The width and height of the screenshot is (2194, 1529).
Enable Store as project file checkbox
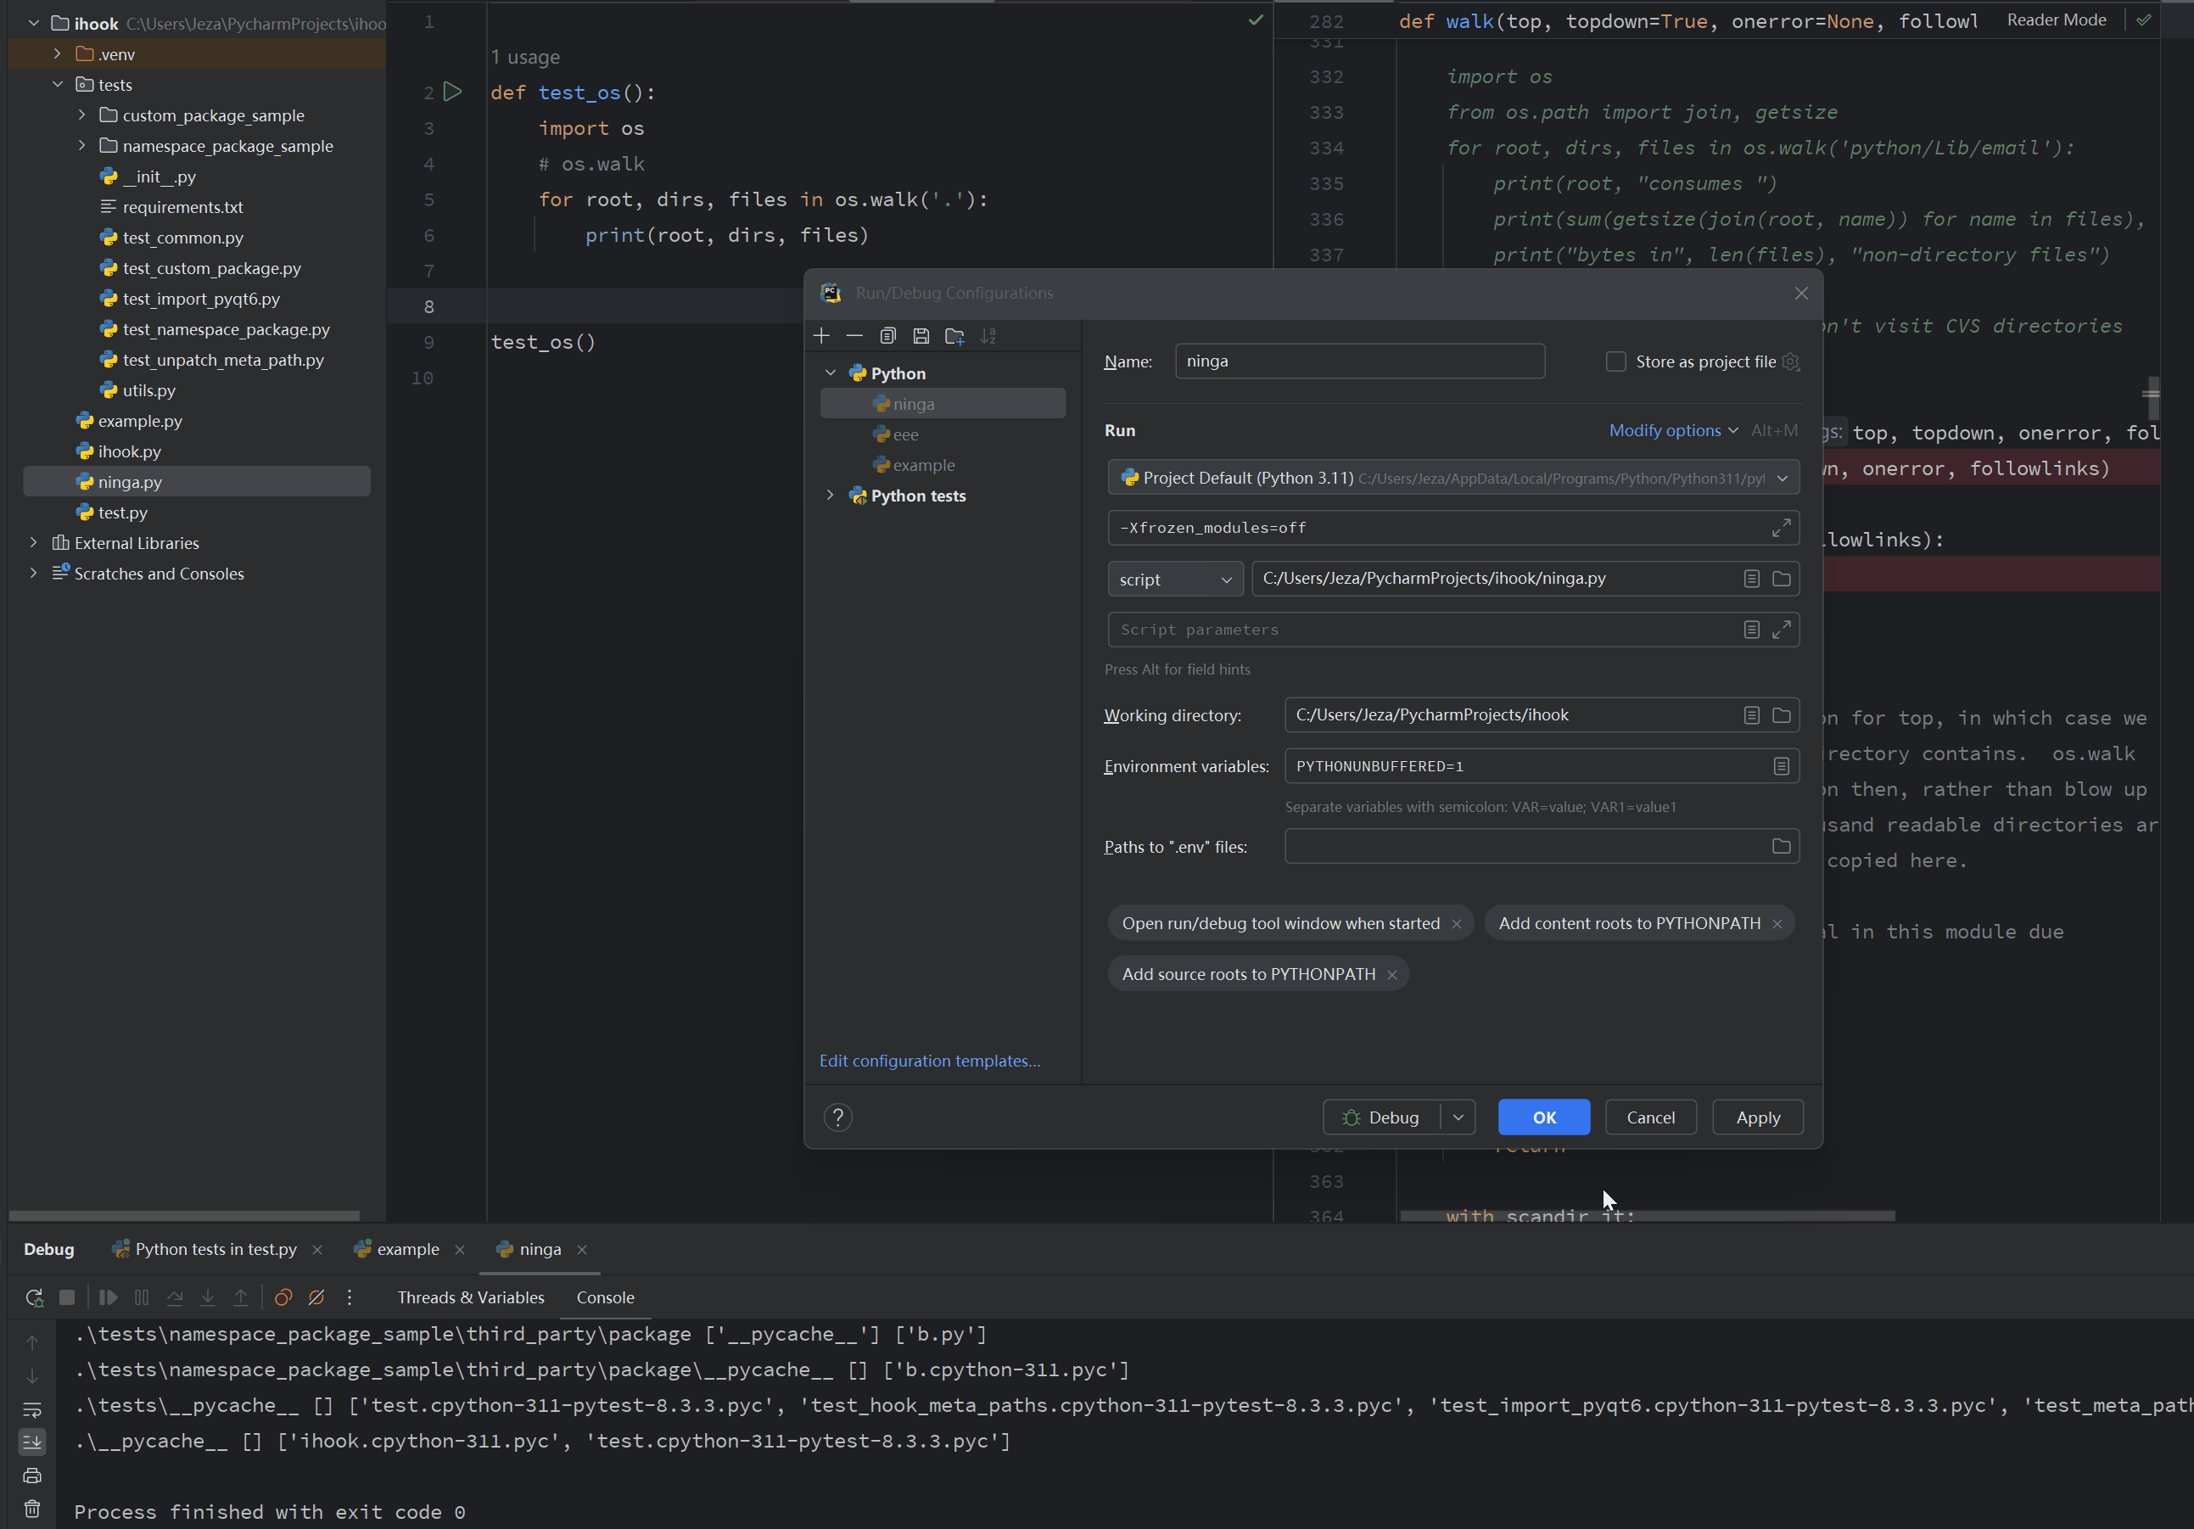1616,361
